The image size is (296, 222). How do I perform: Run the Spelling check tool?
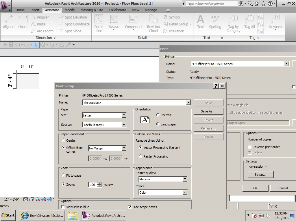click(x=215, y=22)
